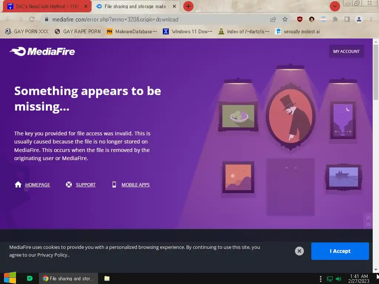
Task: Click the striped flag extension icon
Action: point(323,19)
